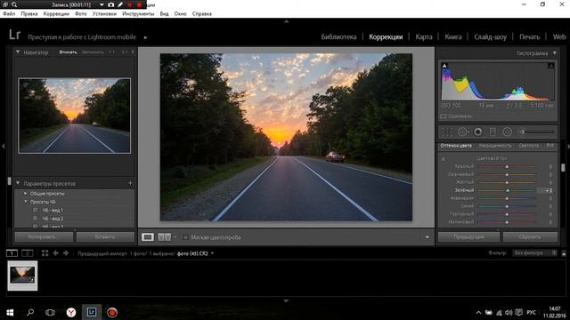This screenshot has height=320, width=570.
Task: Toggle shadow clipping indicator in histogram
Action: coord(444,66)
